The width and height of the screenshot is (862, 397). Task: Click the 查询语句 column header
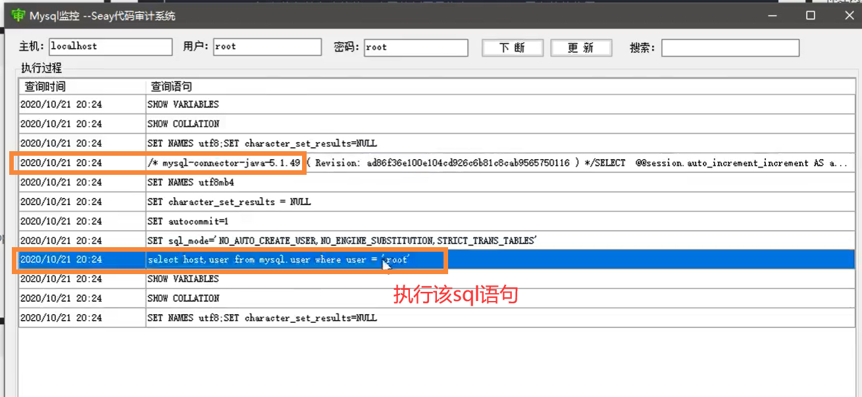(500, 86)
